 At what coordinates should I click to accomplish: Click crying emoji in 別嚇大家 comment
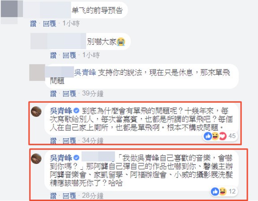tap(121, 42)
